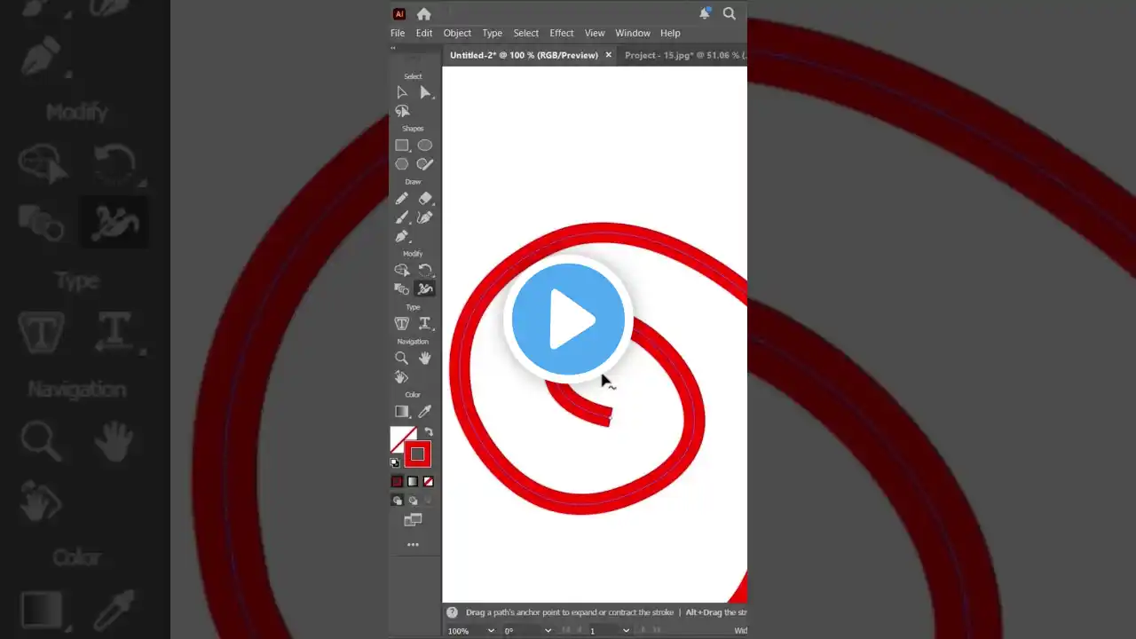Open the Type menu
Image resolution: width=1136 pixels, height=639 pixels.
click(493, 33)
